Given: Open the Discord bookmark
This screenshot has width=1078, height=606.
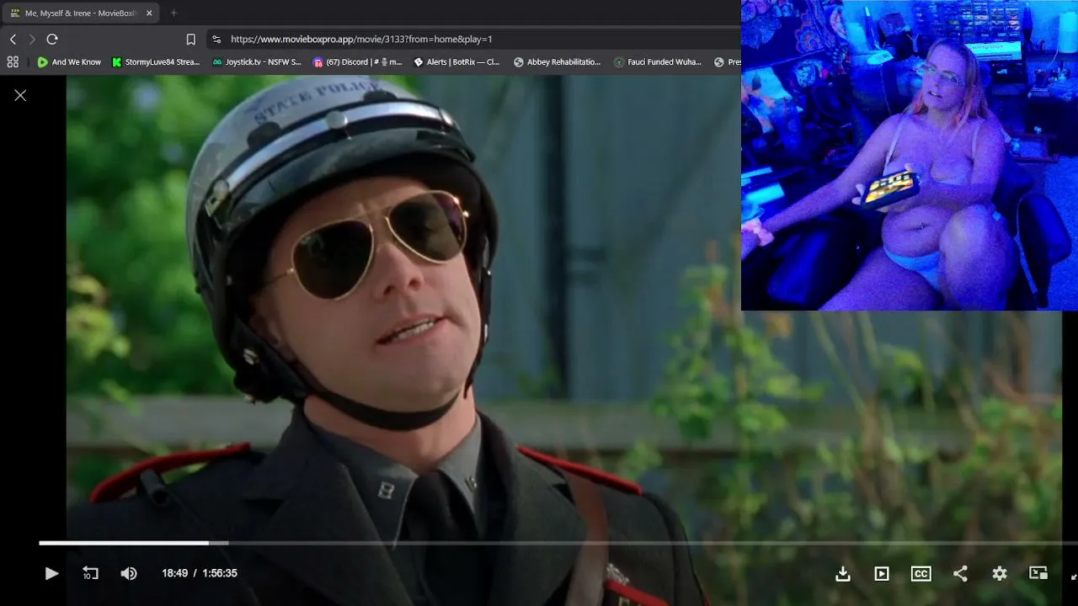Looking at the screenshot, I should (x=357, y=62).
